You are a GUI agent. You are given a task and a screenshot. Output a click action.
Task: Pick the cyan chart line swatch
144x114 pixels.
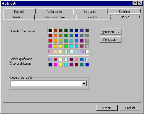(66, 65)
